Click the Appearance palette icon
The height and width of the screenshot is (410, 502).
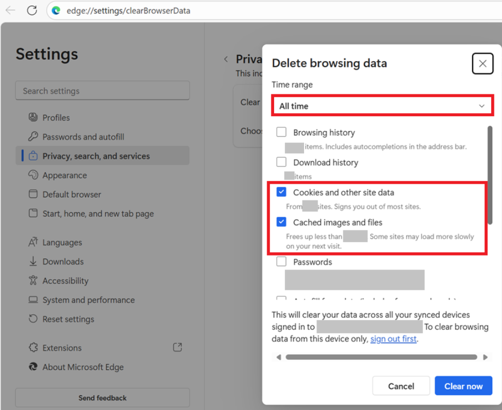(x=33, y=175)
